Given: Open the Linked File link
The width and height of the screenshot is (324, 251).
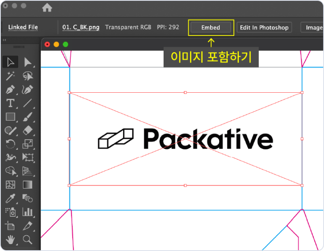Looking at the screenshot, I should (x=23, y=27).
